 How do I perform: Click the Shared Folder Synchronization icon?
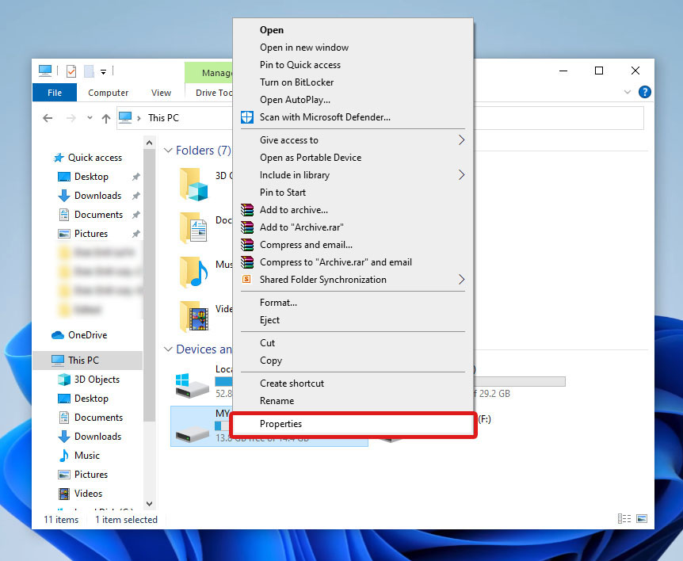247,280
